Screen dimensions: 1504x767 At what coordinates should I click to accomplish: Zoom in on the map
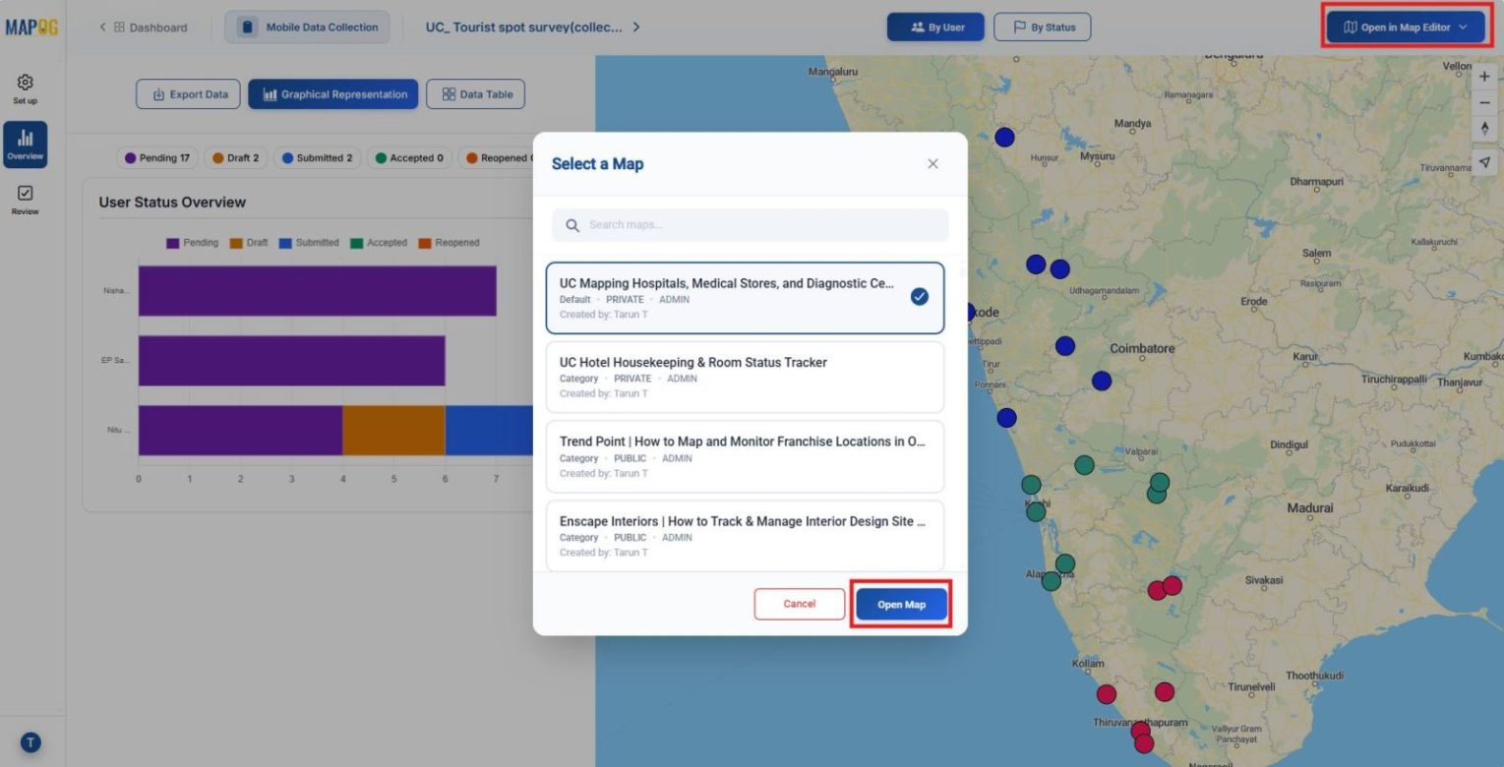tap(1484, 75)
